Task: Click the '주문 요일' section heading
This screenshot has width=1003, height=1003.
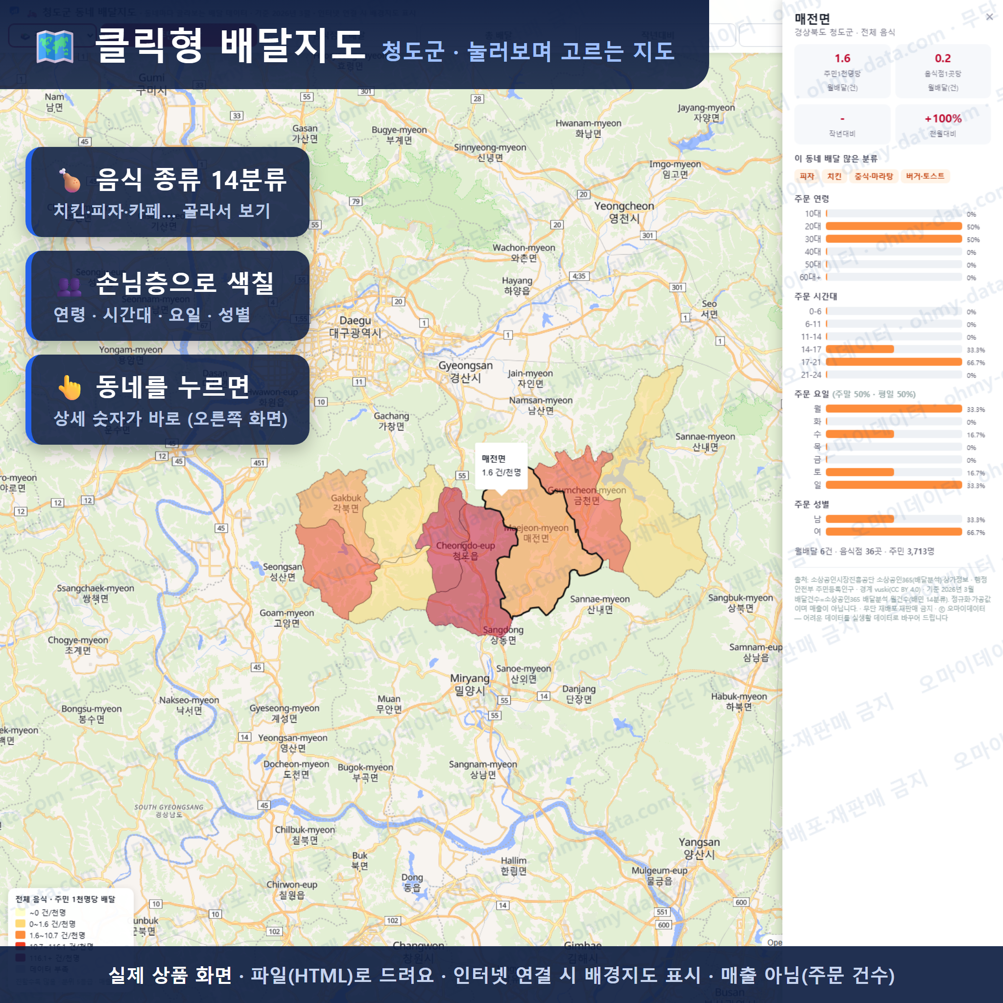Action: [812, 394]
